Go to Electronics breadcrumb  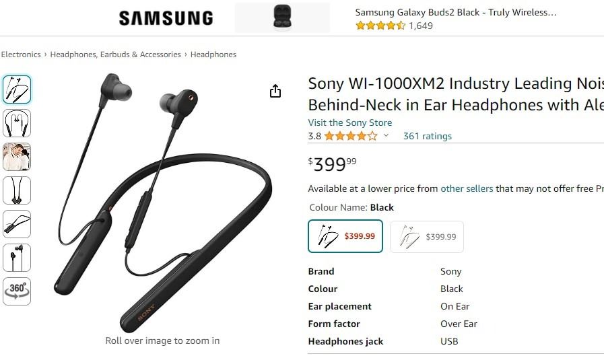point(21,55)
